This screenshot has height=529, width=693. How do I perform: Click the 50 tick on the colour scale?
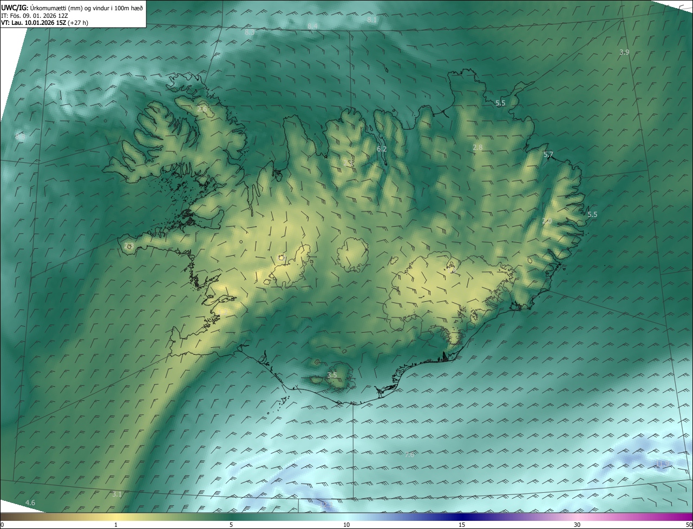[689, 525]
